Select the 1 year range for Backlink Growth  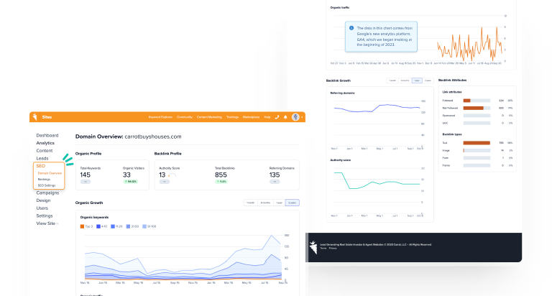pos(417,80)
